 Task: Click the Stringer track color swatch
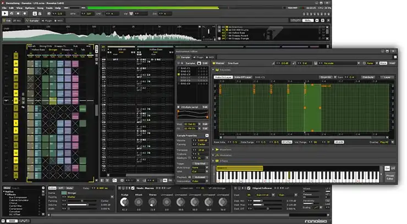coord(64,193)
